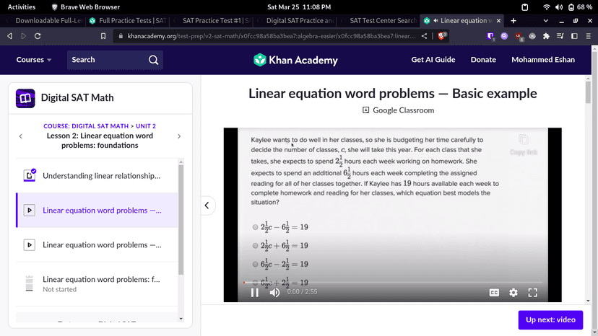The height and width of the screenshot is (336, 598).
Task: Switch to Digital SAT Practice tab
Action: (295, 21)
